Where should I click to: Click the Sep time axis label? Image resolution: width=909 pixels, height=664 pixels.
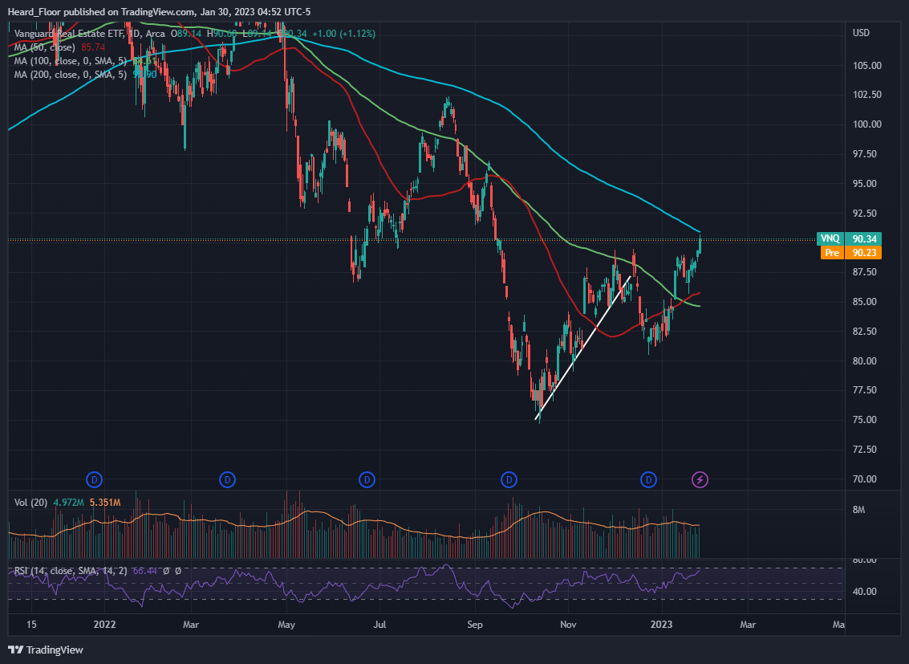point(475,625)
